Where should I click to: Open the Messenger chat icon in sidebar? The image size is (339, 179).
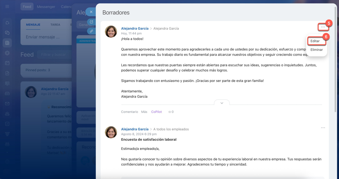(x=7, y=33)
